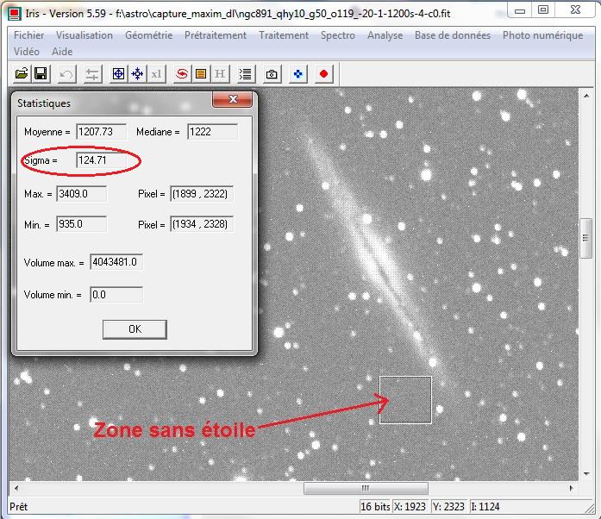This screenshot has width=601, height=519.
Task: Click the Moyenne value field 1207.73
Action: pos(101,132)
